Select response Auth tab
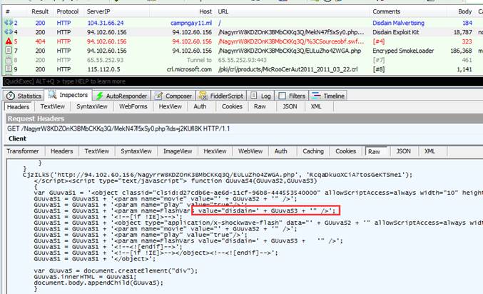 coord(280,151)
